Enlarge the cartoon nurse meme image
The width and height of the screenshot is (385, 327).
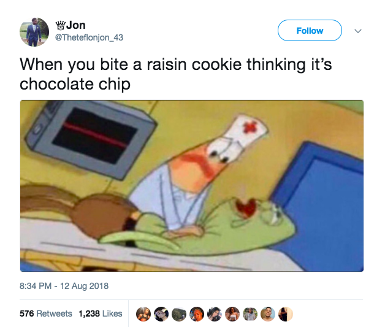[192, 186]
